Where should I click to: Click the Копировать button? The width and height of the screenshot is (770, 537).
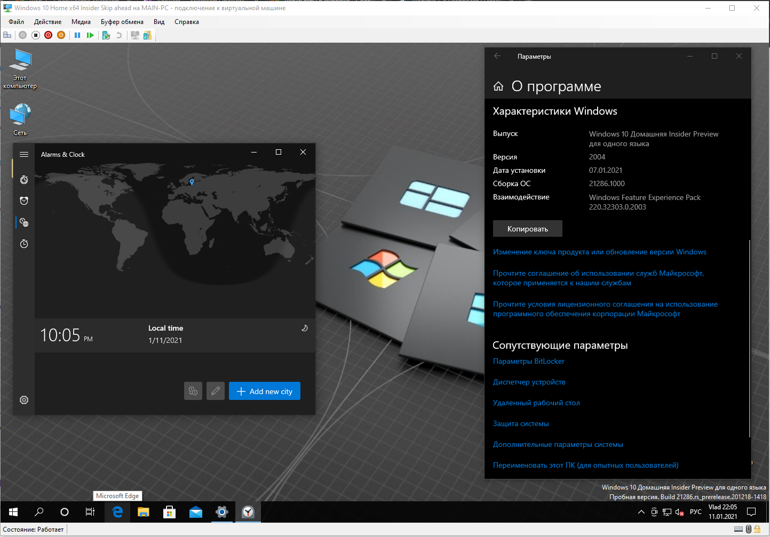(528, 228)
